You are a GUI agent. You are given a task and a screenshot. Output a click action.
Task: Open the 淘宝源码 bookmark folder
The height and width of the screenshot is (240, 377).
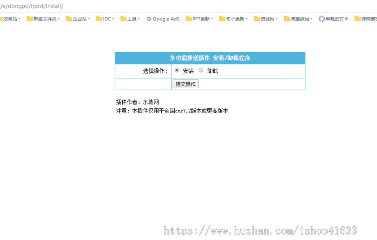[x=298, y=19]
